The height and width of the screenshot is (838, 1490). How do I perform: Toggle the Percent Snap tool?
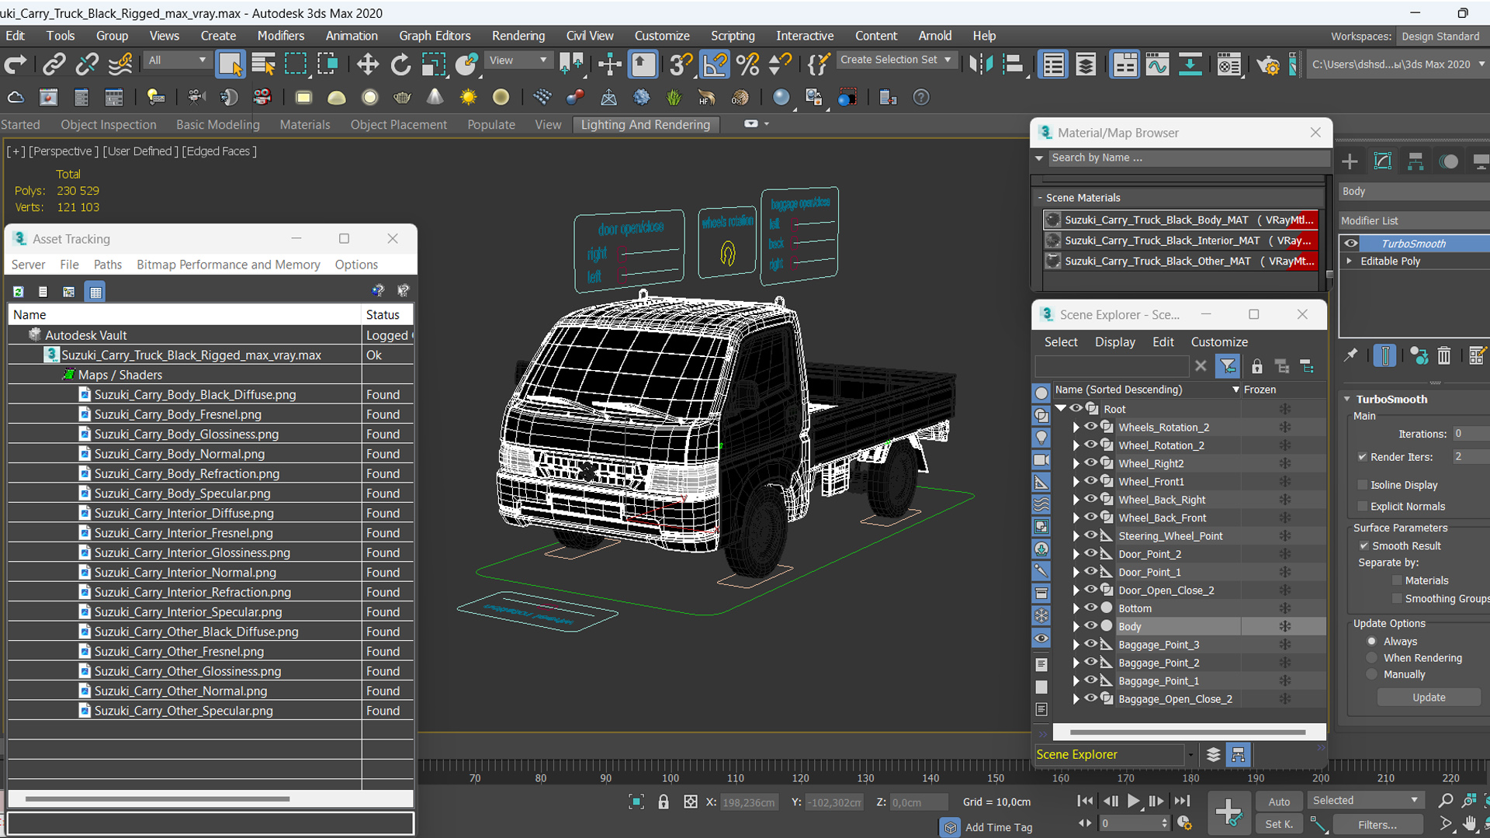tap(748, 64)
